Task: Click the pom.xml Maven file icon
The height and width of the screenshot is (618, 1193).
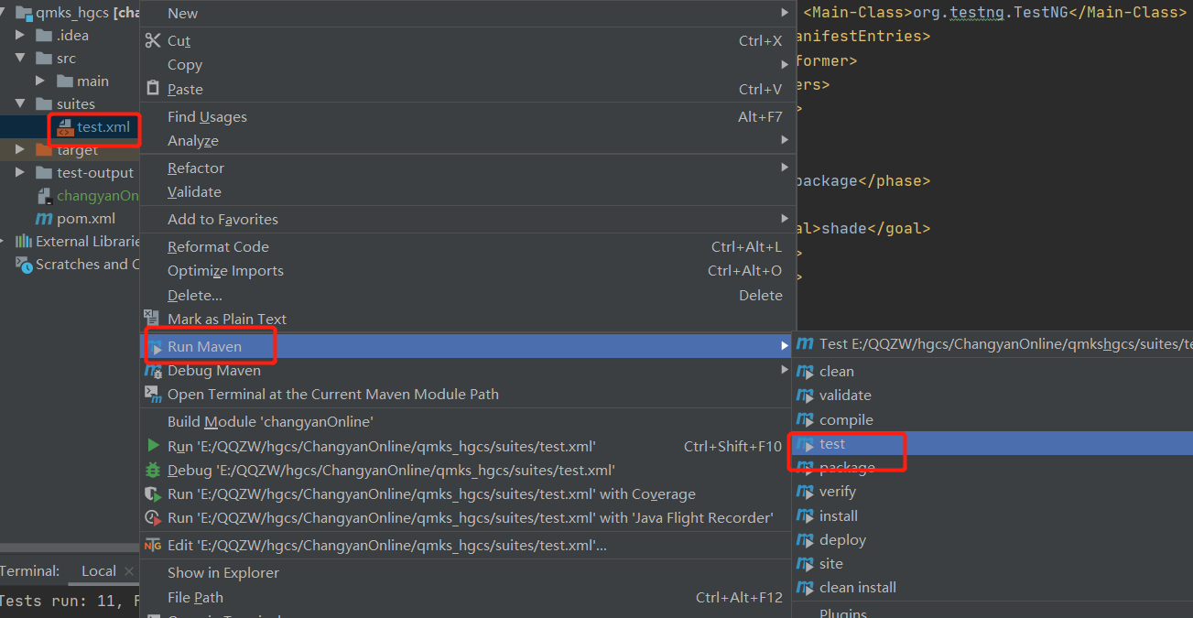Action: tap(43, 218)
